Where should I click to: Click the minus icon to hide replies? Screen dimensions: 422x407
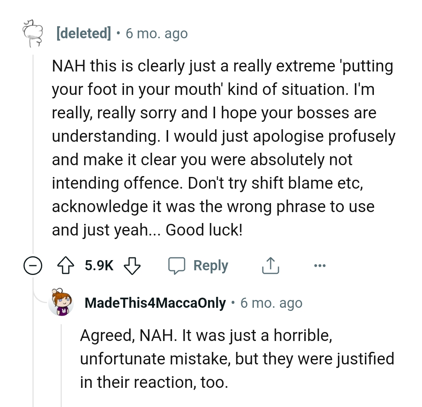(x=33, y=265)
